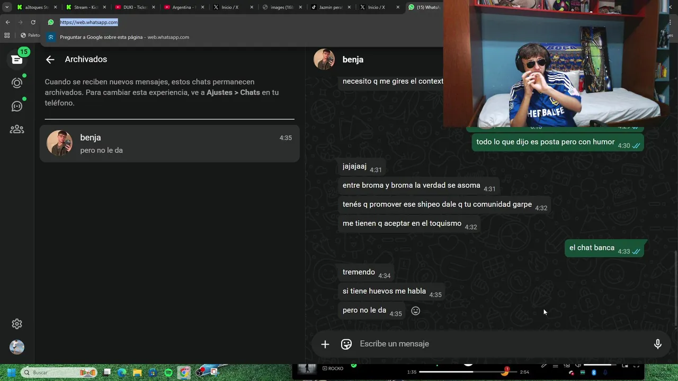Image resolution: width=678 pixels, height=381 pixels.
Task: Start a voice message with the microphone icon
Action: [x=657, y=344]
